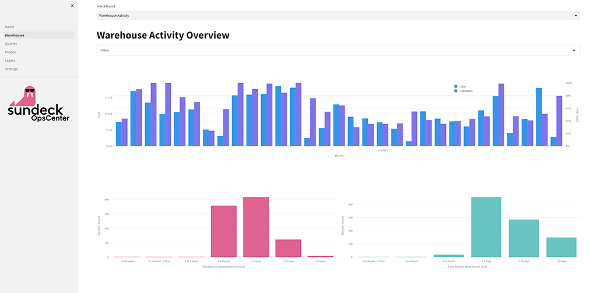Click the '100%' utilization axis tick
This screenshot has width=597, height=293.
point(569,83)
